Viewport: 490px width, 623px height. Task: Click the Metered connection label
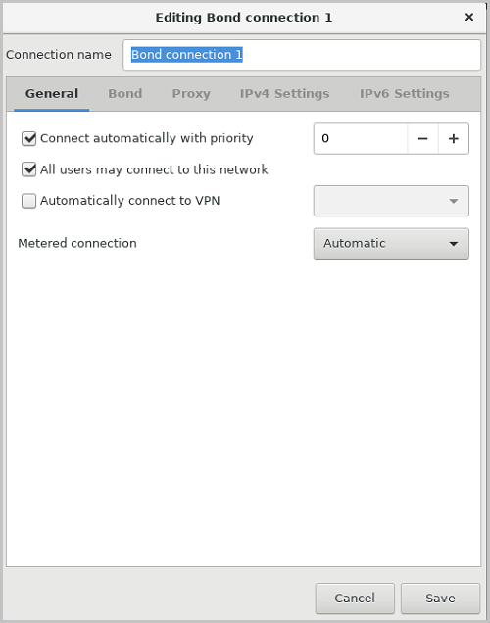click(x=77, y=243)
